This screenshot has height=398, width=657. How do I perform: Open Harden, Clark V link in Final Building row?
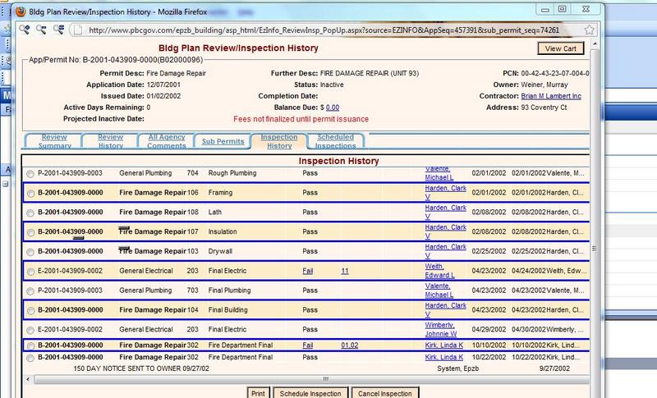pyautogui.click(x=445, y=309)
